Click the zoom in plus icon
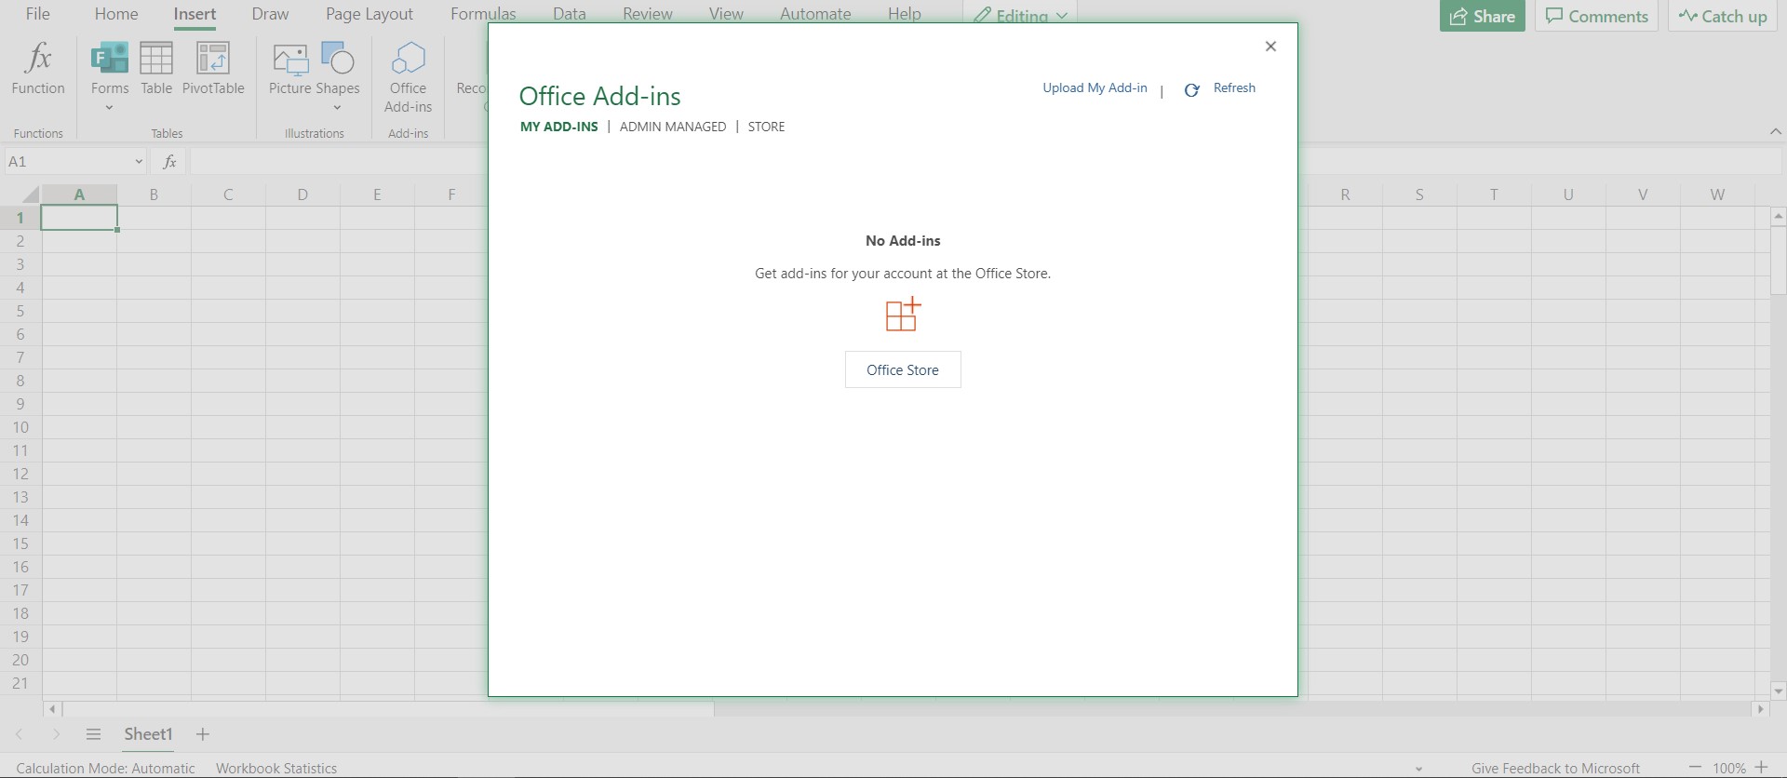Viewport: 1787px width, 778px height. tap(1761, 768)
